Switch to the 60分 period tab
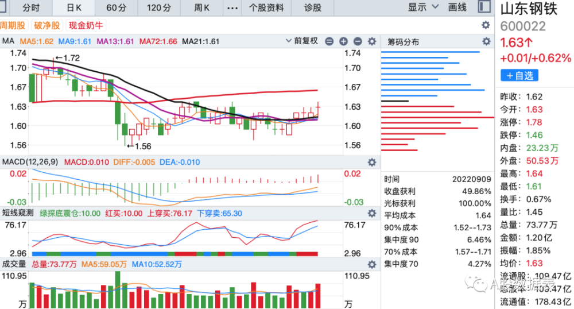574x309 pixels. pyautogui.click(x=117, y=7)
